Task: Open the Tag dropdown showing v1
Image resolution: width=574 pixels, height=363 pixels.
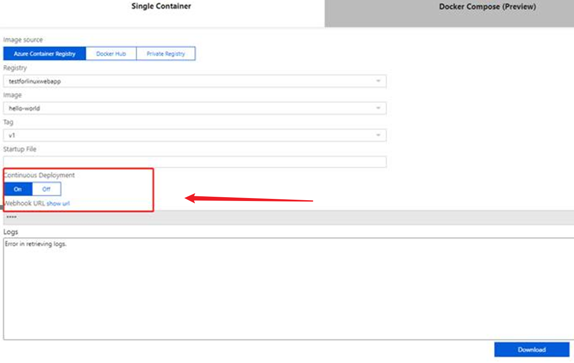Action: [x=191, y=135]
